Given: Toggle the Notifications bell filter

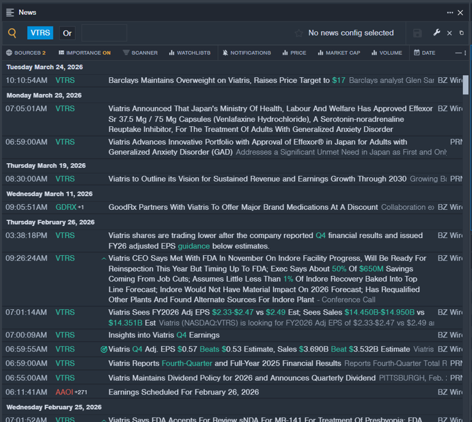Looking at the screenshot, I should point(246,53).
